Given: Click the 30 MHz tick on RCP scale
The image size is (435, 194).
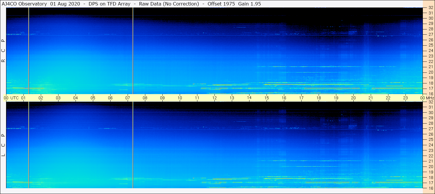Looking at the screenshot, I should point(431,18).
